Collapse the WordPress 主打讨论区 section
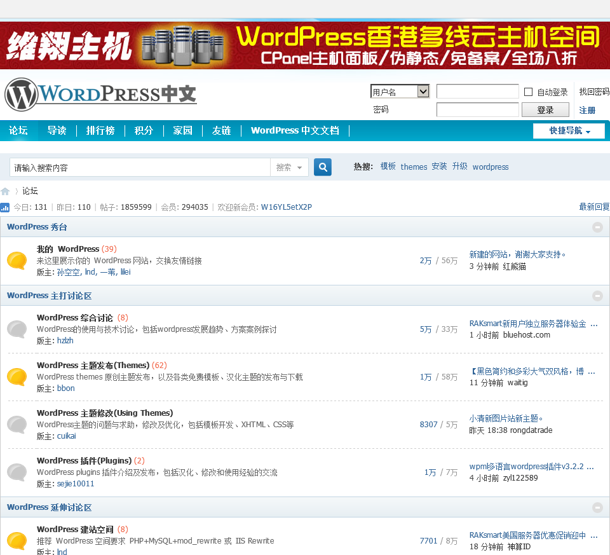Viewport: 610px width, 555px height. coord(597,296)
